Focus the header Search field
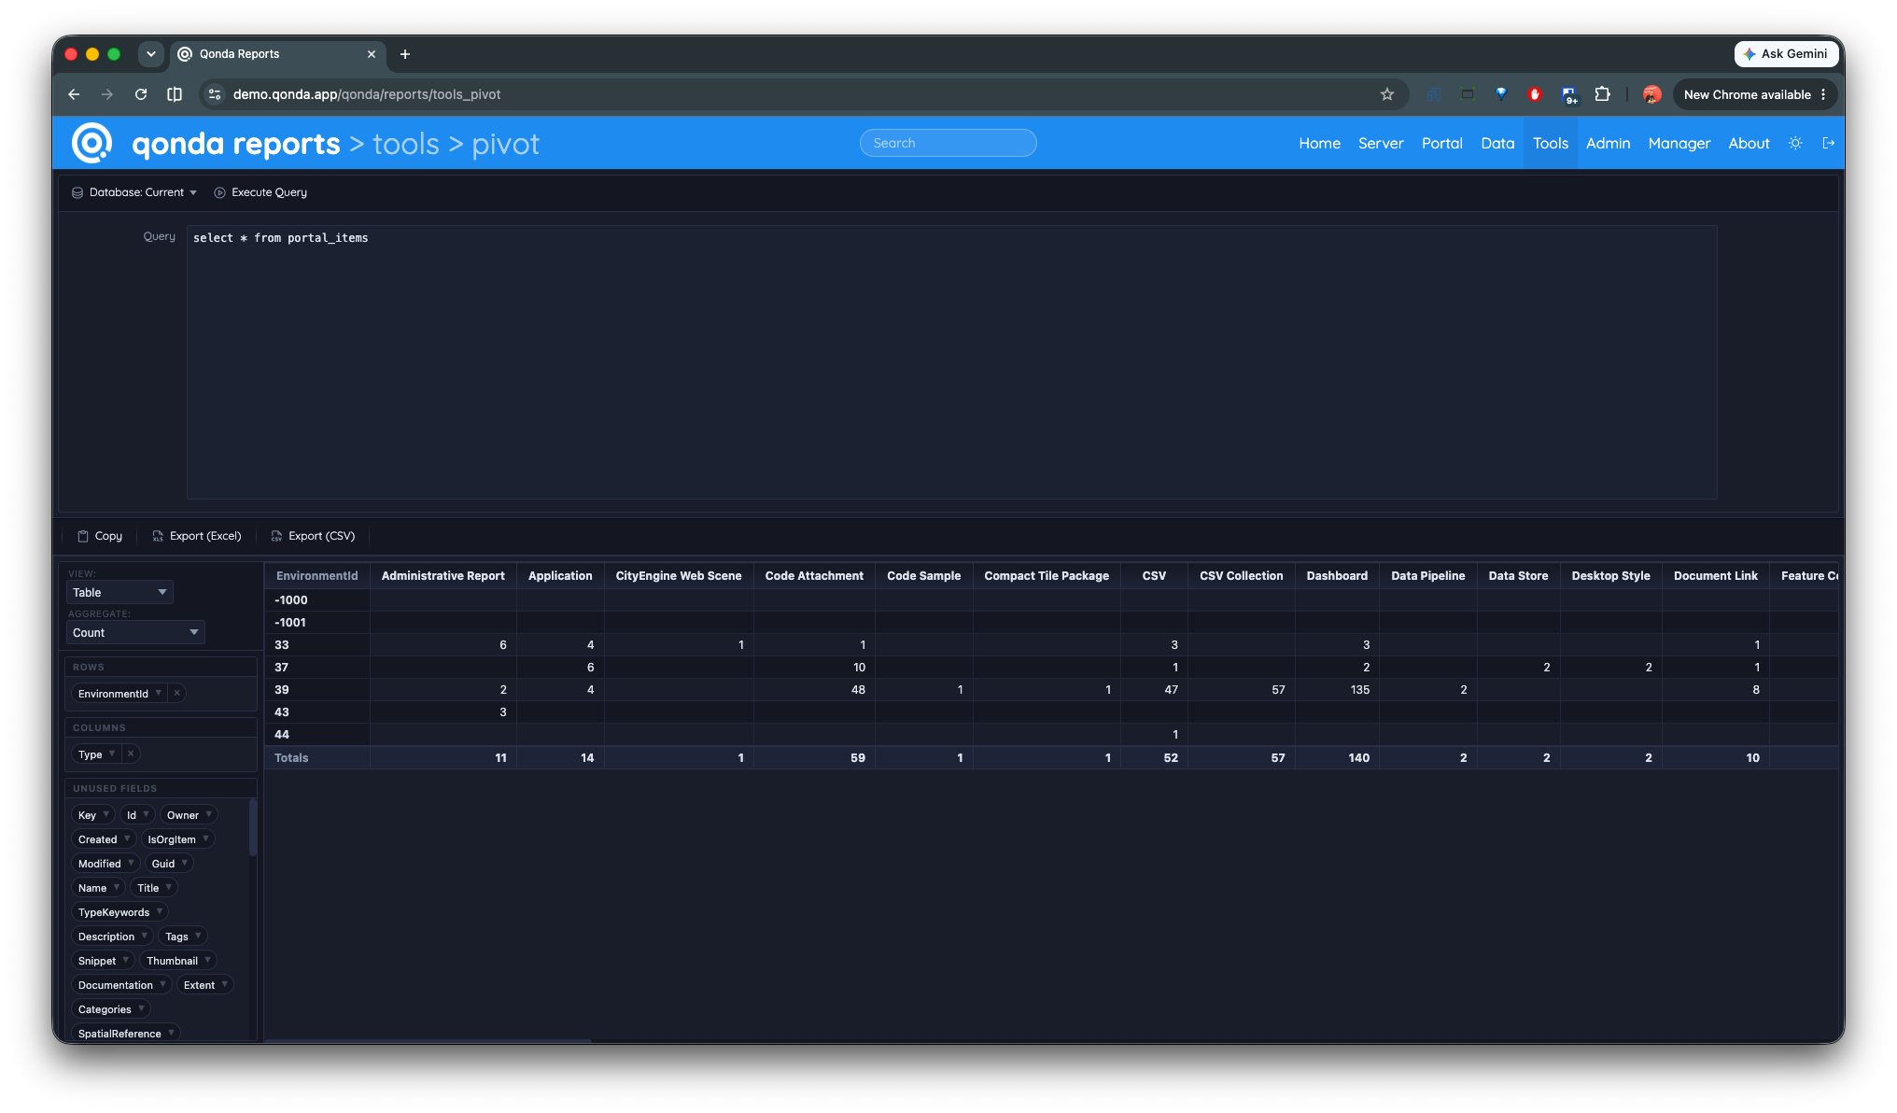Screen dimensions: 1897x1113 coord(948,143)
